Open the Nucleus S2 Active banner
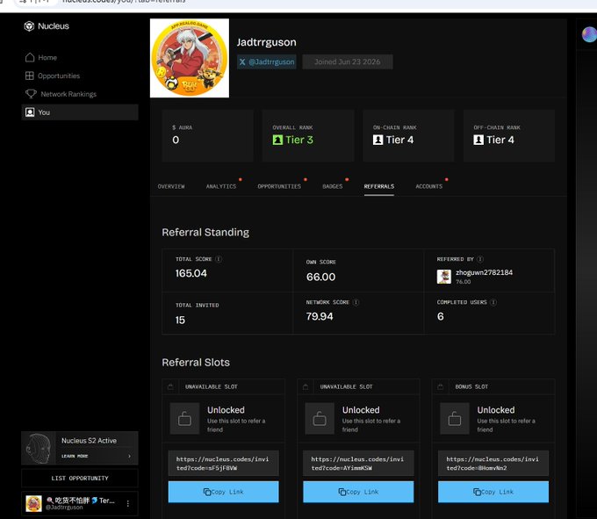597x519 pixels. pos(80,448)
